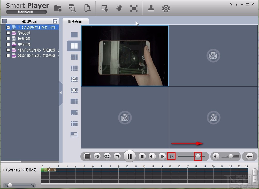
Task: Delete files with trash icon
Action: (55, 21)
